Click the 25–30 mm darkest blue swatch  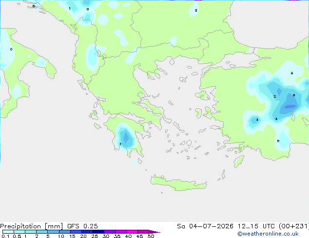(98, 232)
